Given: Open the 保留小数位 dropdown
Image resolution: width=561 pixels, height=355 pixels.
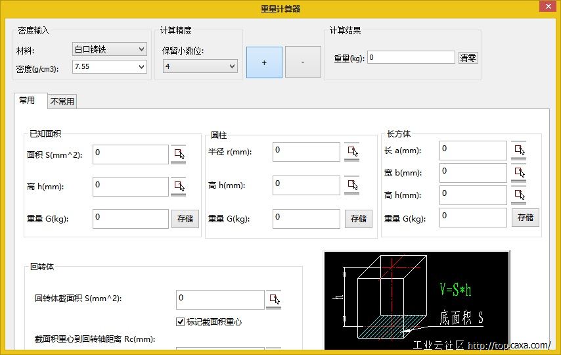Looking at the screenshot, I should point(200,66).
